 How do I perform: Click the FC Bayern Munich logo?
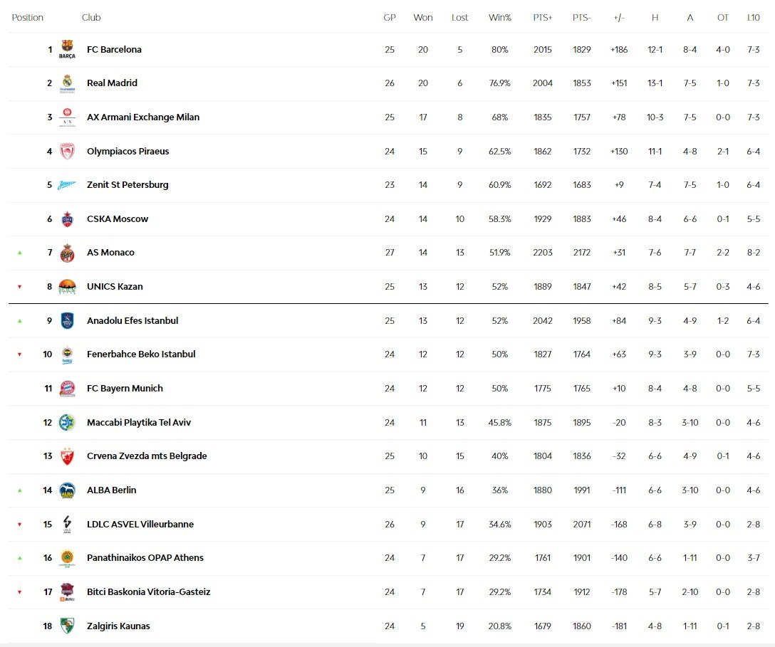(67, 389)
